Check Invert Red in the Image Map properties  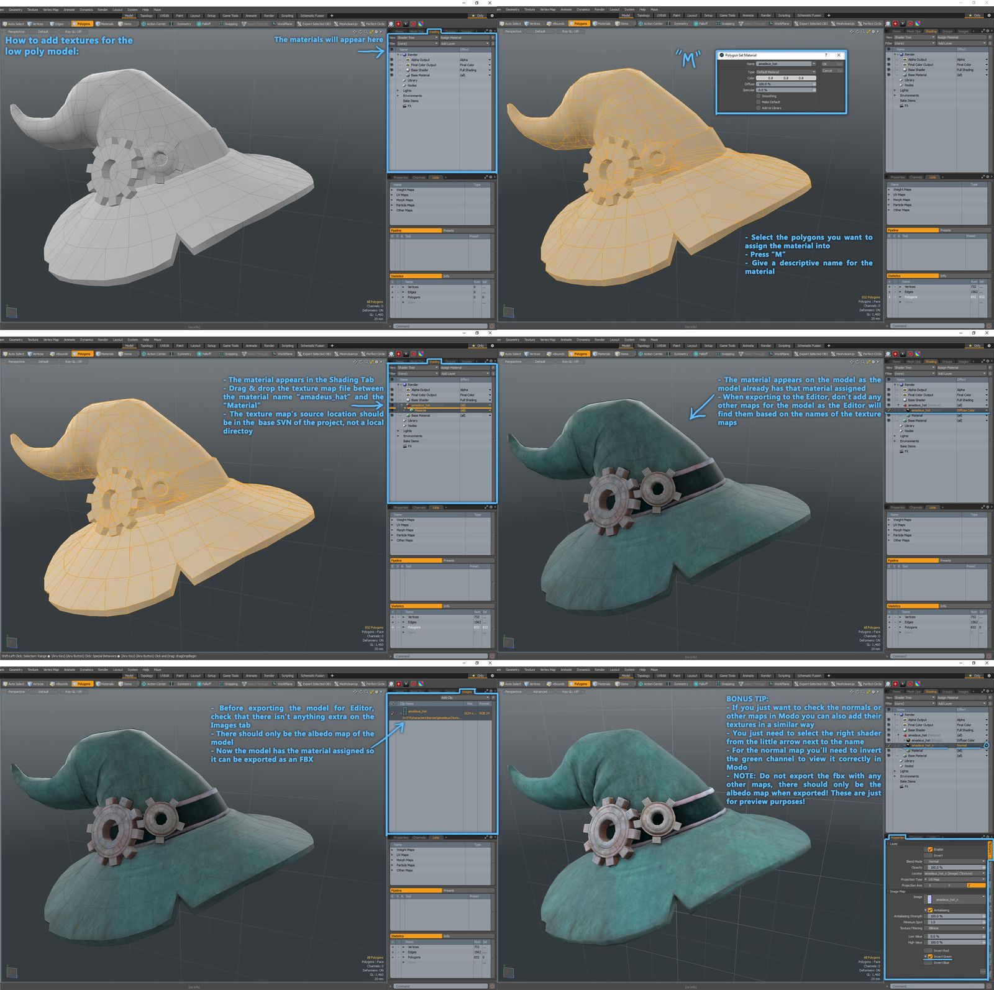point(928,951)
